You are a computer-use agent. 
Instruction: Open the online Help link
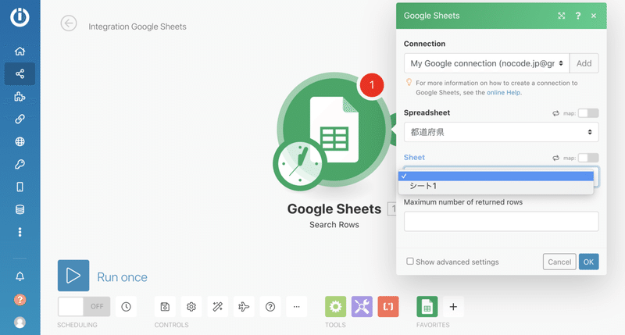click(x=503, y=92)
